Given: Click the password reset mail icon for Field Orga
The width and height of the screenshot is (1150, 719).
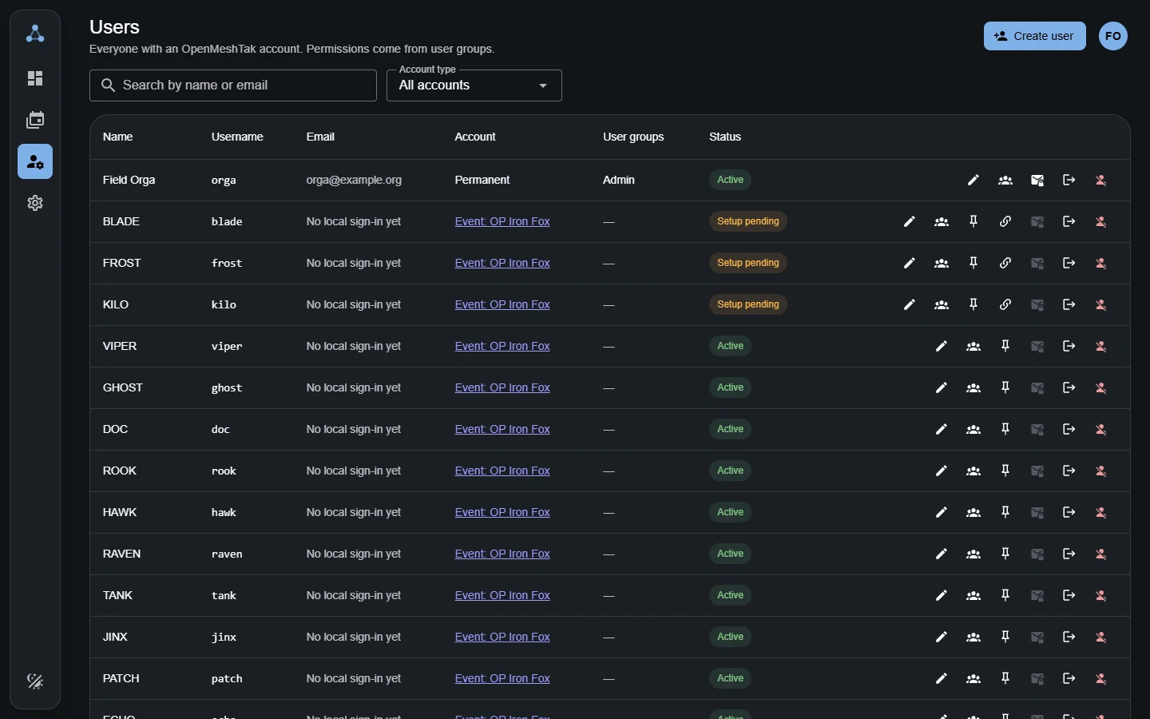Looking at the screenshot, I should 1038,181.
